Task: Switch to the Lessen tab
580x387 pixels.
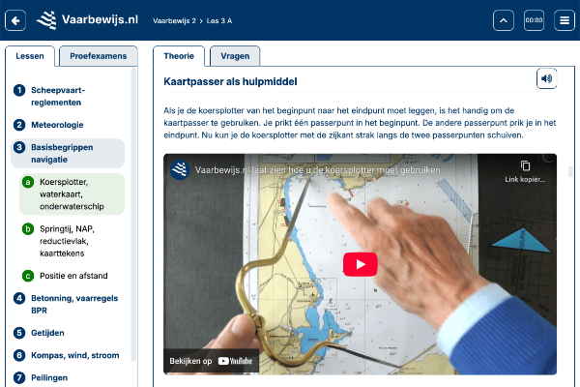Action: click(30, 56)
